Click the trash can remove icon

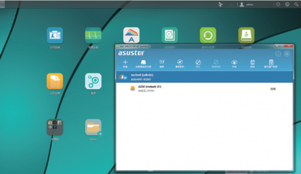tap(253, 64)
